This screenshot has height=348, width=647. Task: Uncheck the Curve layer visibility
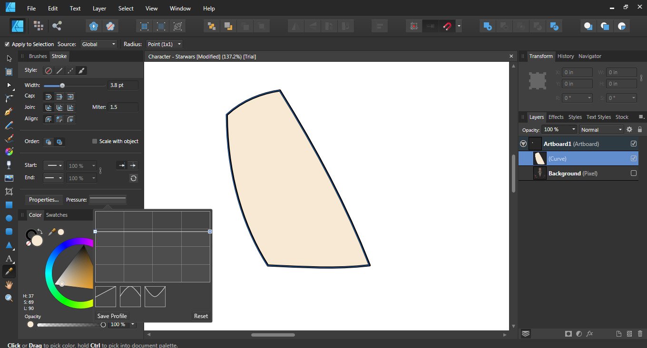click(633, 158)
